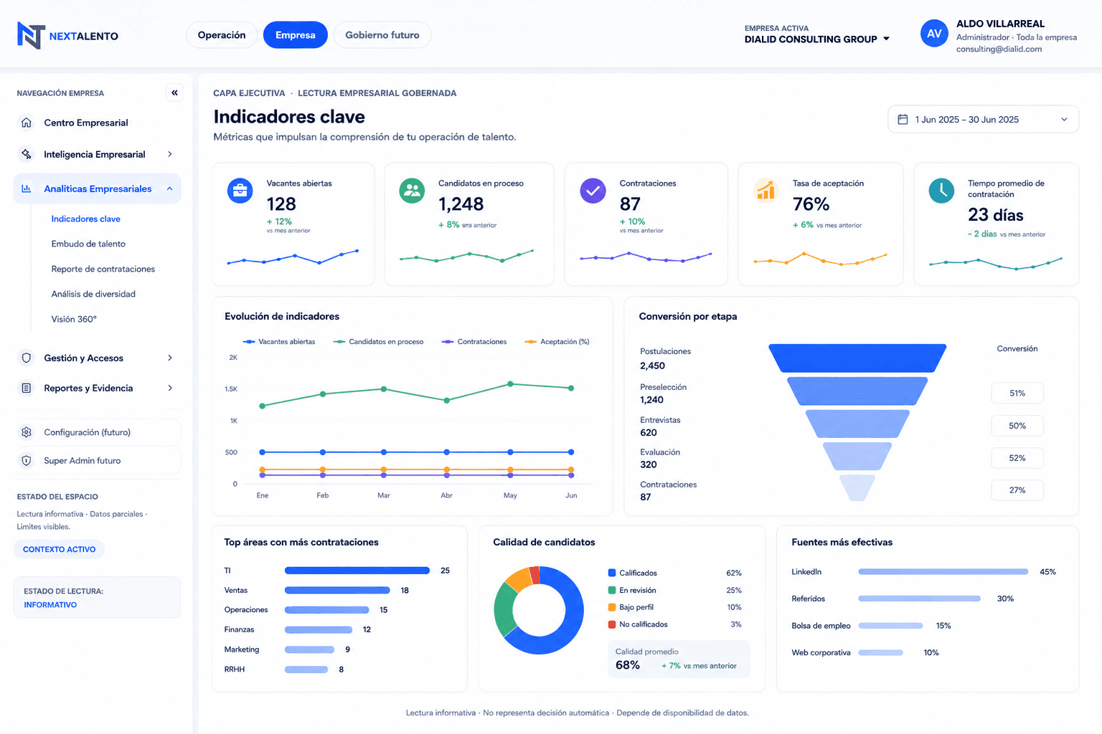Click the Calificados blue color swatch
The width and height of the screenshot is (1102, 734).
tap(612, 573)
